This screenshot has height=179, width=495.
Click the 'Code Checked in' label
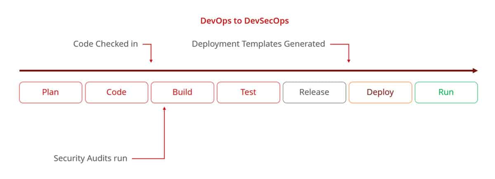106,44
